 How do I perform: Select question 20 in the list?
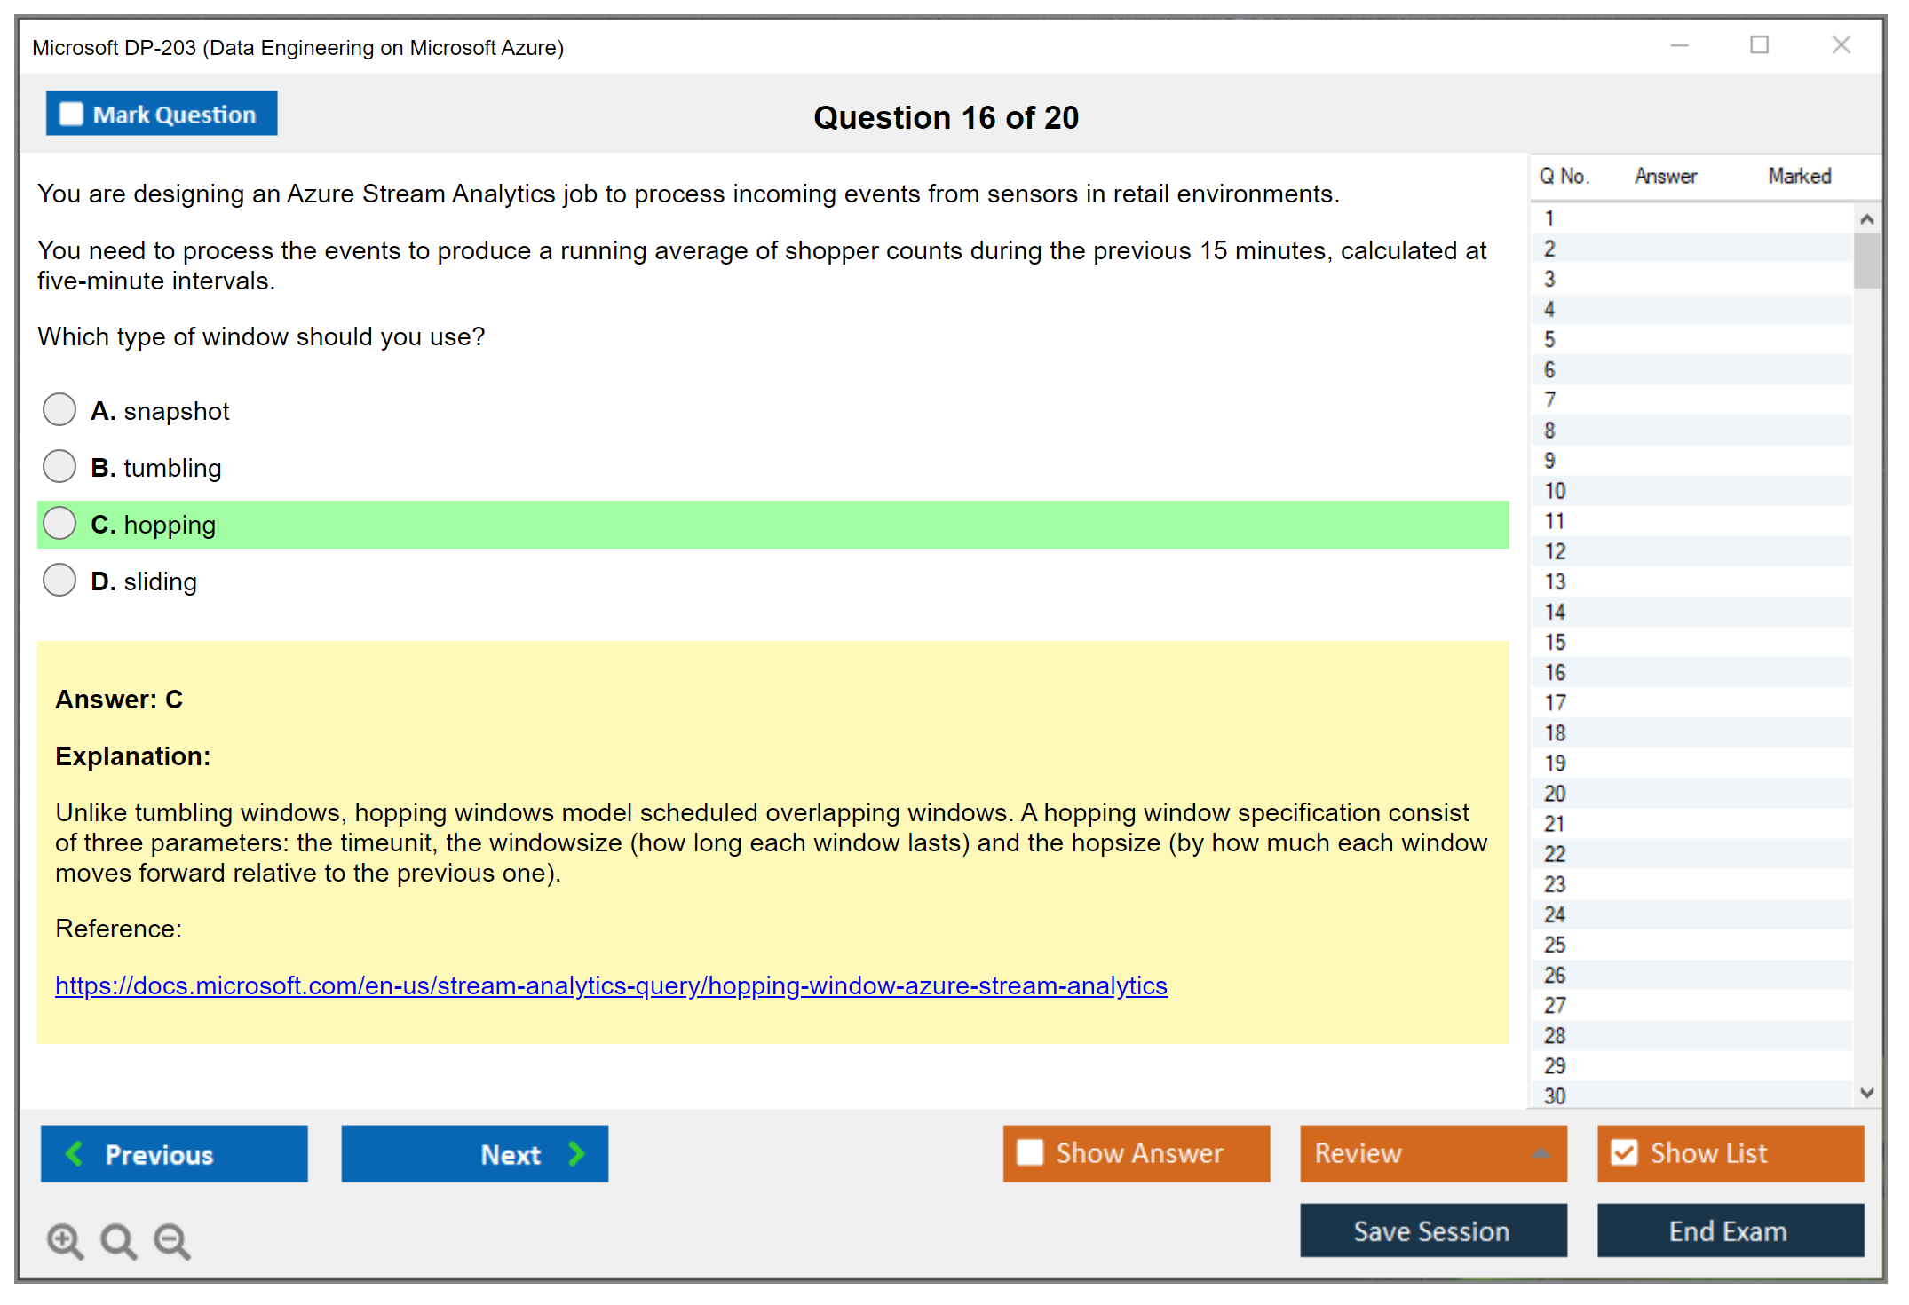(1555, 794)
